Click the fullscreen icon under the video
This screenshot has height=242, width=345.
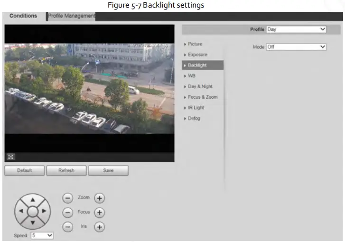pyautogui.click(x=10, y=157)
